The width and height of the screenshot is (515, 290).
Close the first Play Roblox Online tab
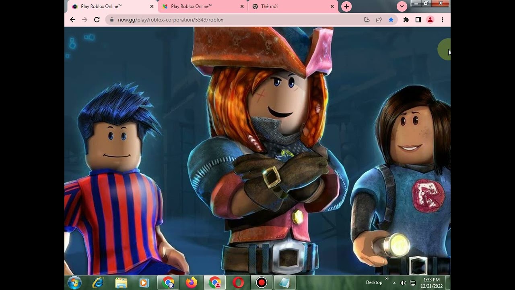pos(152,6)
